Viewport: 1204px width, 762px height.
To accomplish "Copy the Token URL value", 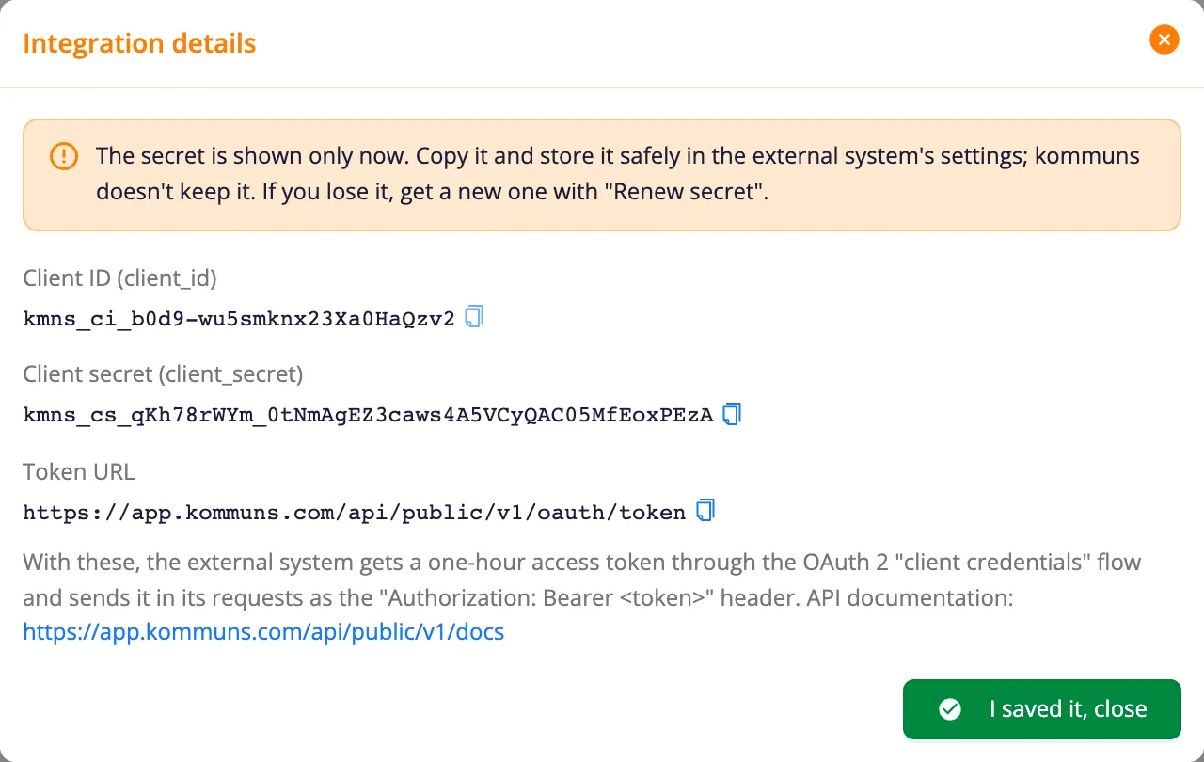I will pos(705,511).
